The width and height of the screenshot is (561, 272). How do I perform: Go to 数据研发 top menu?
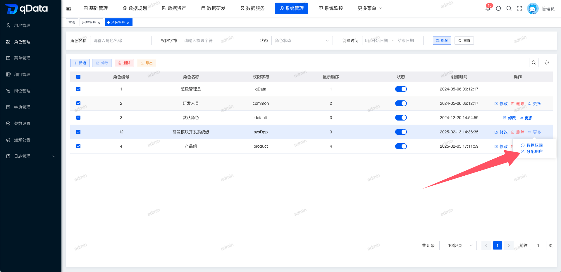pyautogui.click(x=213, y=8)
